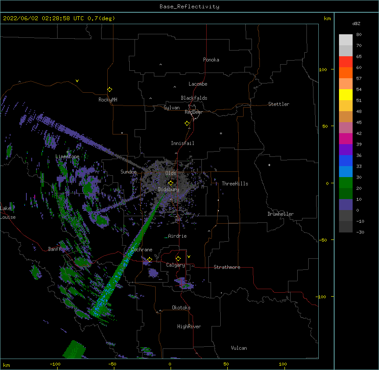The height and width of the screenshot is (370, 379).
Task: Pick the tan 45-48 dBZ swatch
Action: pos(346,117)
